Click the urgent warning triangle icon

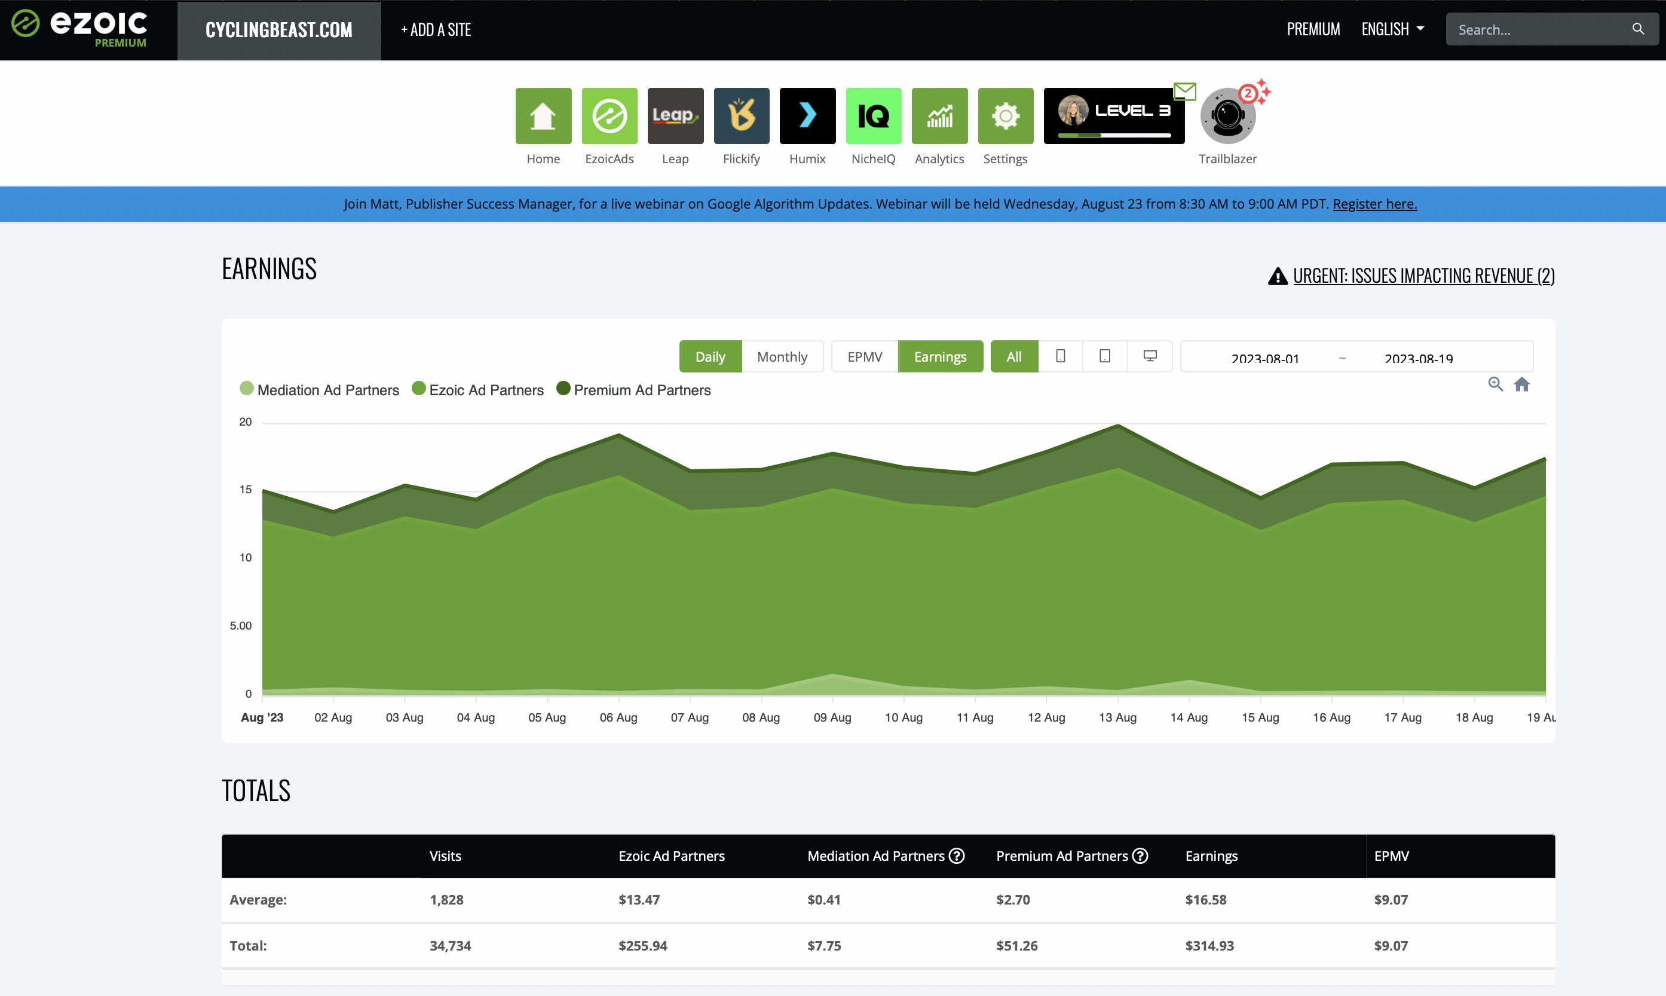(x=1278, y=276)
